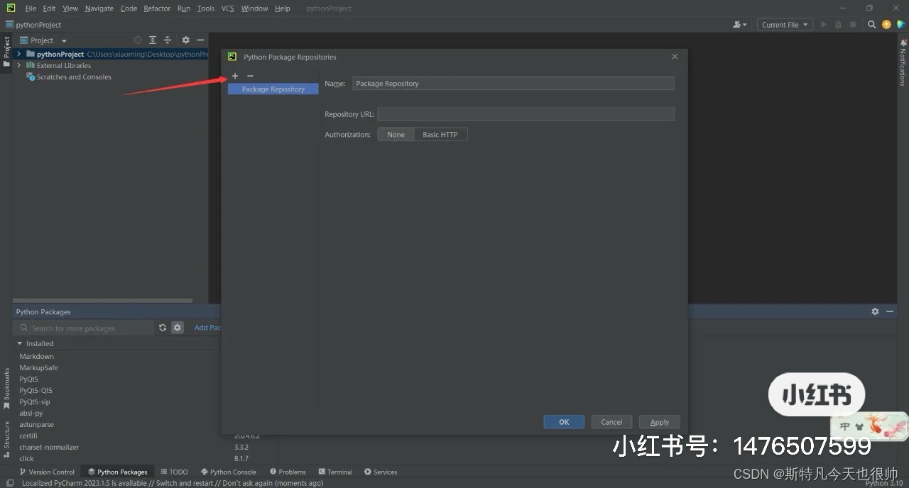Image resolution: width=909 pixels, height=488 pixels.
Task: Close the Python Package Repositories dialog
Action: click(675, 57)
